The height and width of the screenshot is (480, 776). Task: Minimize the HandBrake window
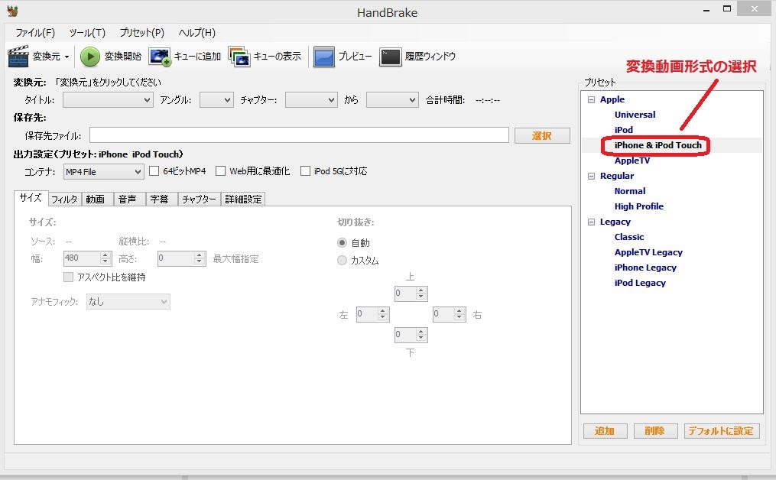point(706,9)
